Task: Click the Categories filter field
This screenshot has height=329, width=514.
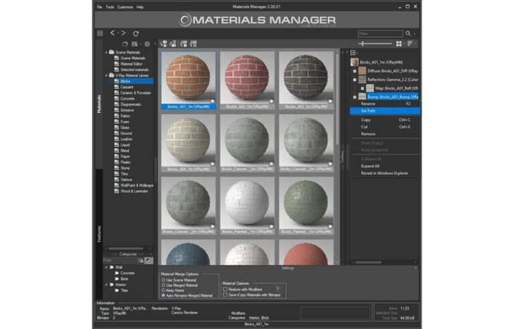Action: coord(120,261)
